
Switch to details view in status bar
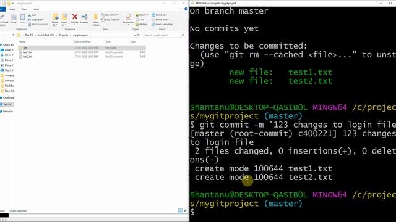click(180, 211)
